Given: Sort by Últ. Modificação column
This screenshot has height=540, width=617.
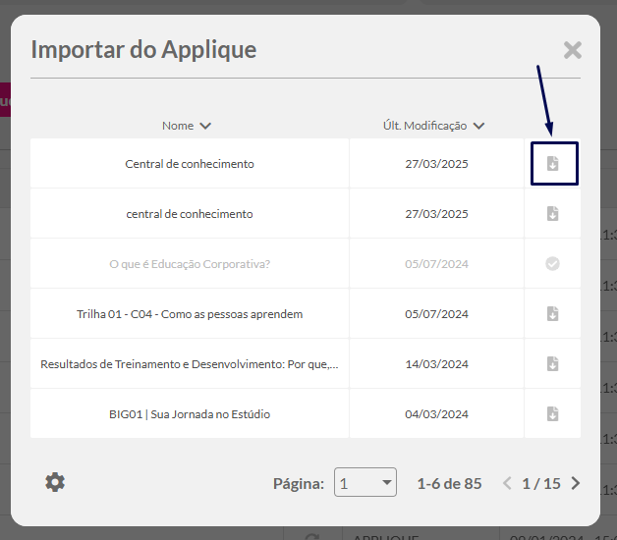Looking at the screenshot, I should pos(433,126).
